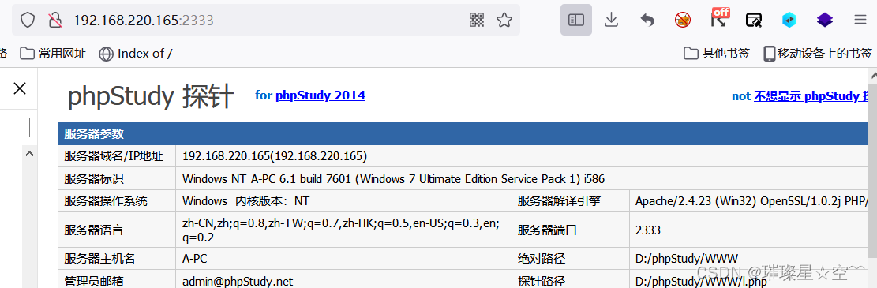Expand the 其他书签 bookmarks folder
The height and width of the screenshot is (288, 877).
[x=717, y=54]
